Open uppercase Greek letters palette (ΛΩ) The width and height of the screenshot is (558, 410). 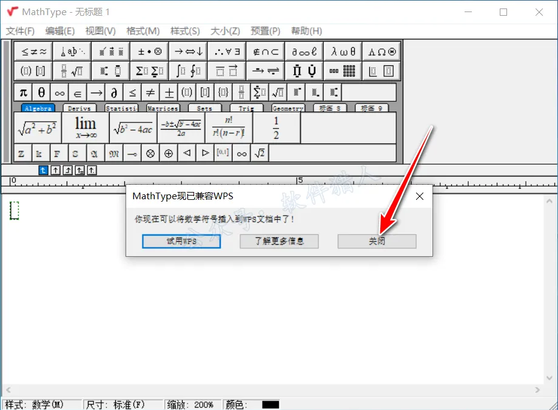point(382,52)
